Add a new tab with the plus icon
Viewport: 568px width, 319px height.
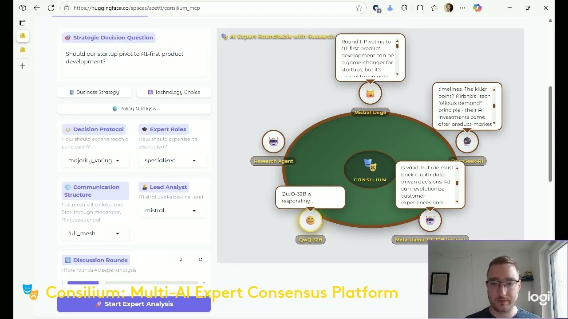pyautogui.click(x=23, y=66)
